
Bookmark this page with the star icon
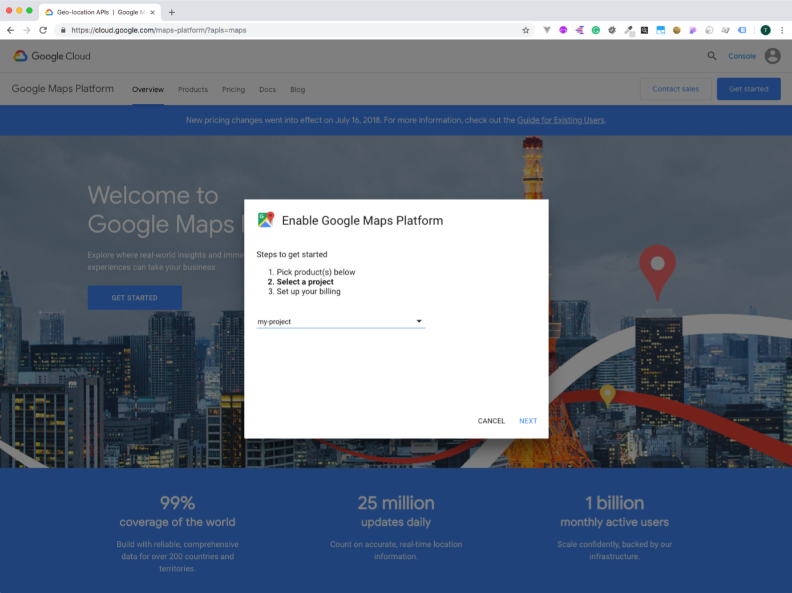pos(526,30)
